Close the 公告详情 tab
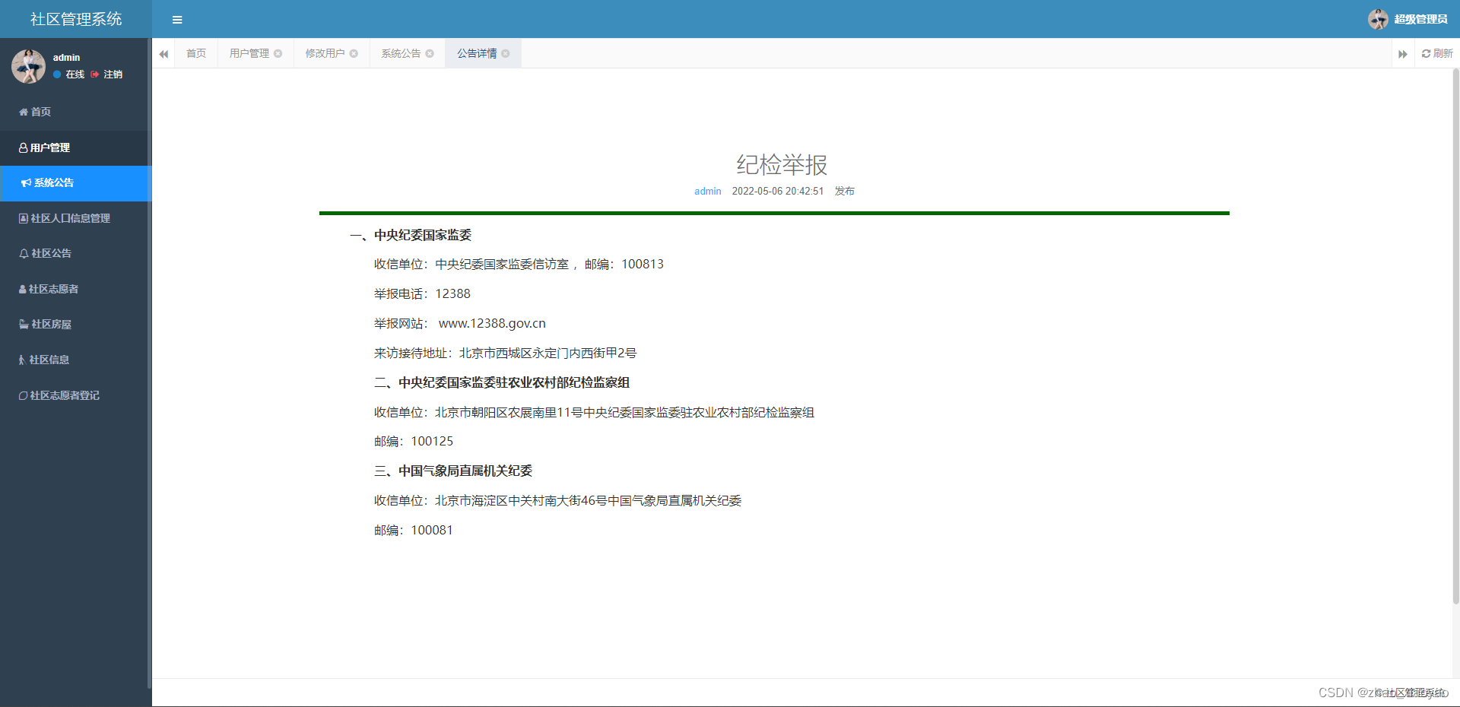The image size is (1460, 707). 506,53
